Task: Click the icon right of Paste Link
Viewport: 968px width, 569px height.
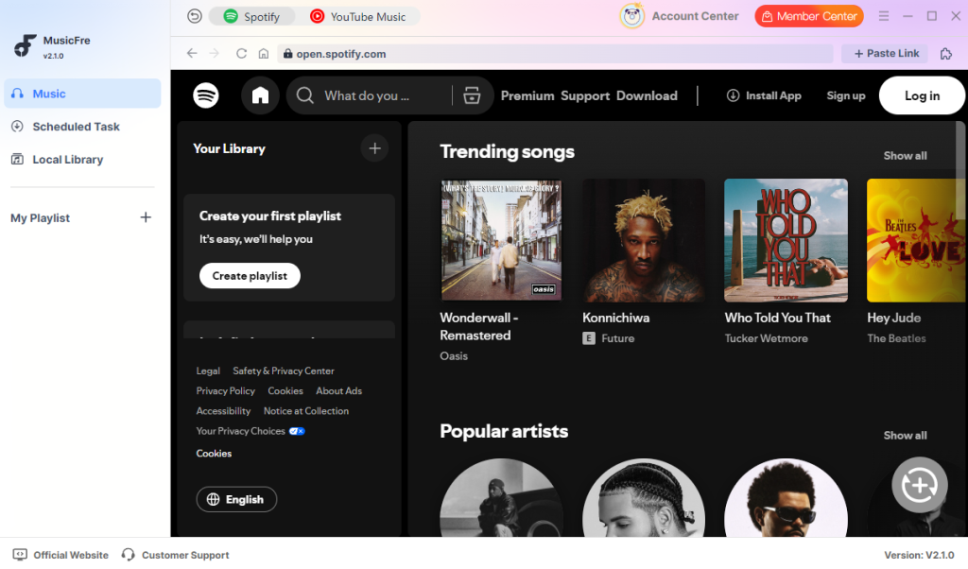Action: click(945, 54)
